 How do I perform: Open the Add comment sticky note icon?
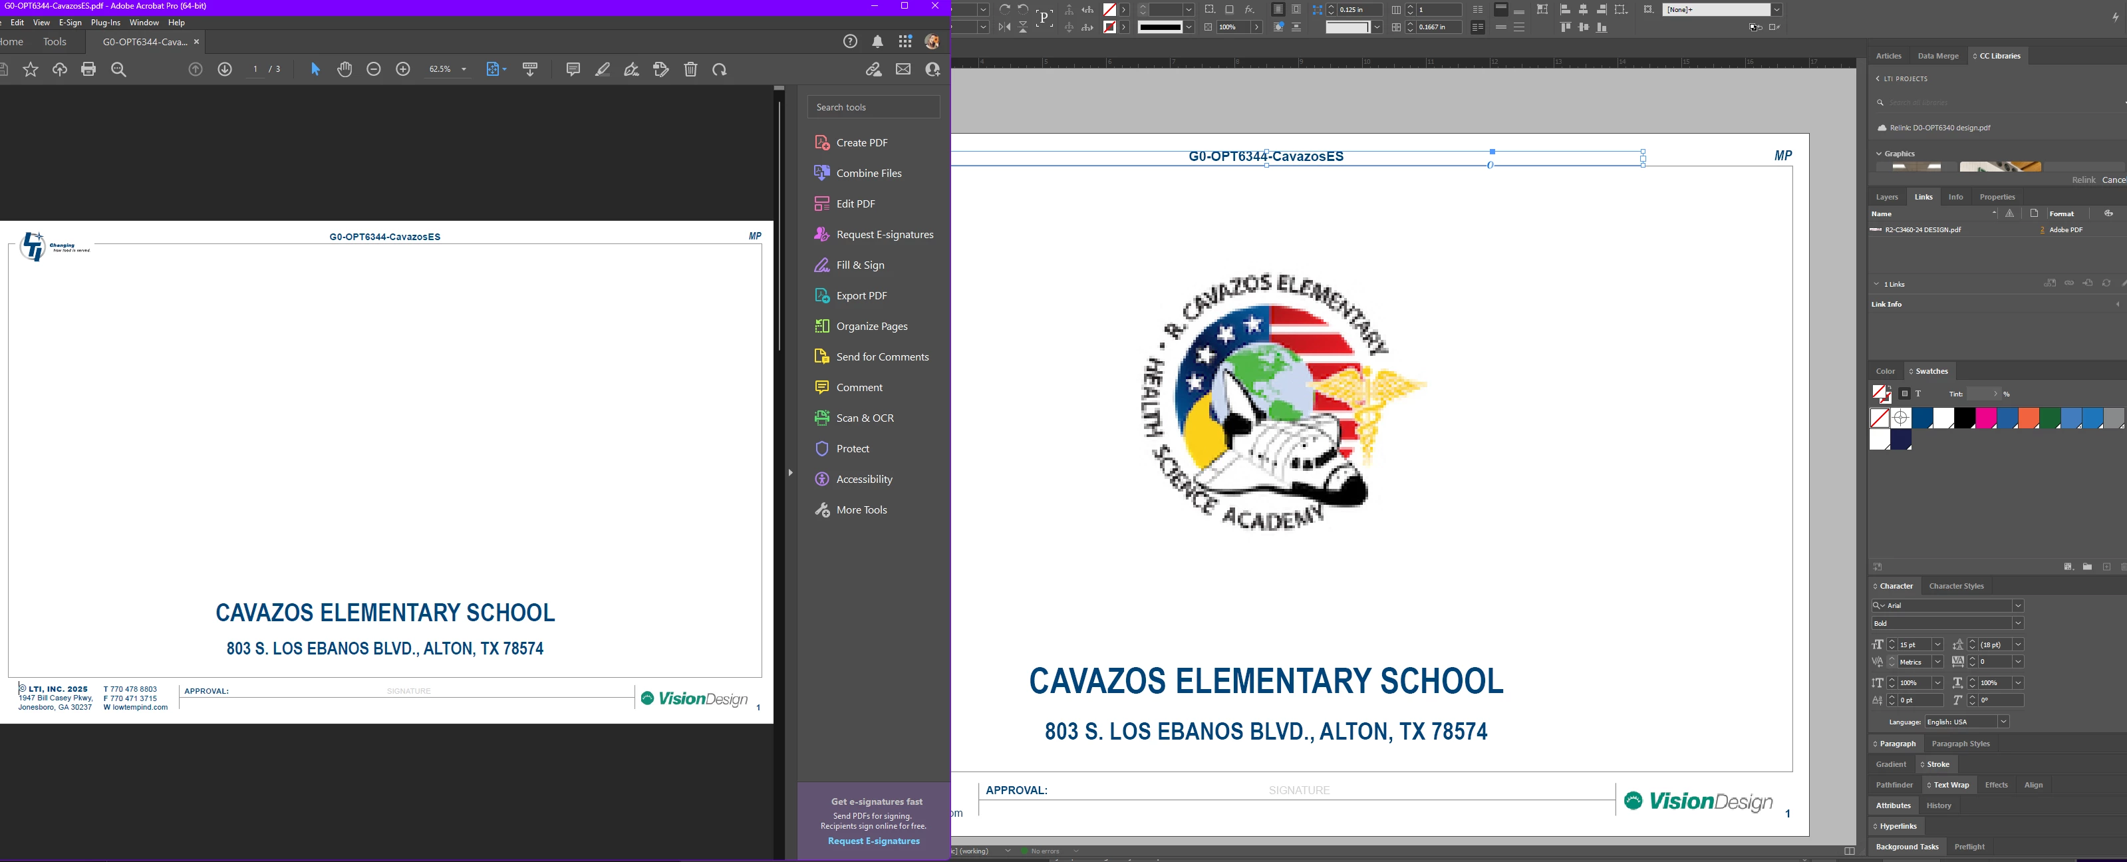(x=572, y=69)
